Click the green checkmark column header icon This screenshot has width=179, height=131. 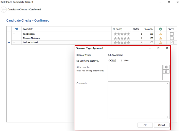[x=161, y=29]
